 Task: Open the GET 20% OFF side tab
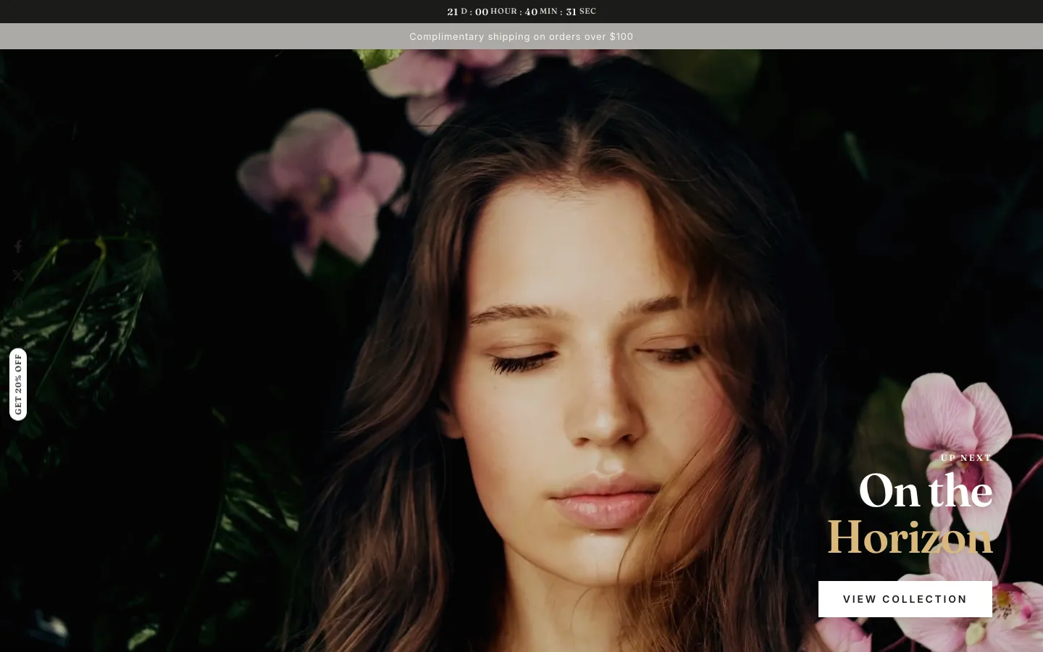coord(18,384)
